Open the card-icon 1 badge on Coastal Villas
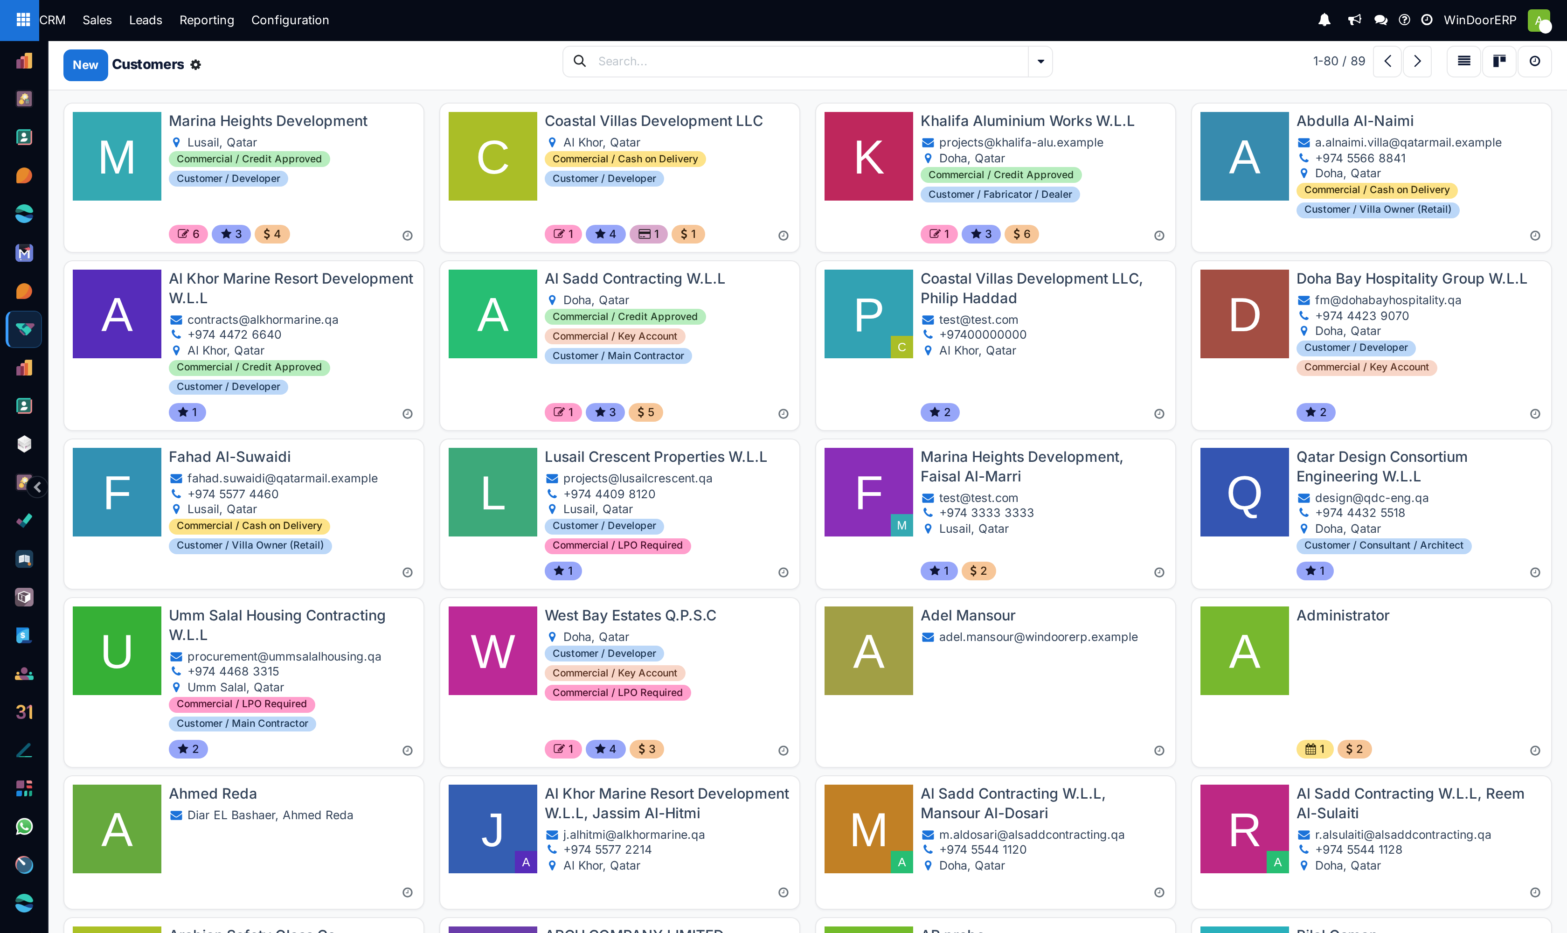 649,234
